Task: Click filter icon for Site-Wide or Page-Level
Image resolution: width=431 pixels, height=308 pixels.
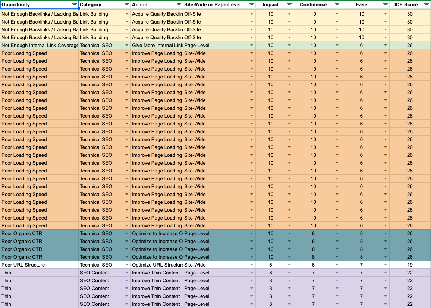Action: click(x=252, y=5)
